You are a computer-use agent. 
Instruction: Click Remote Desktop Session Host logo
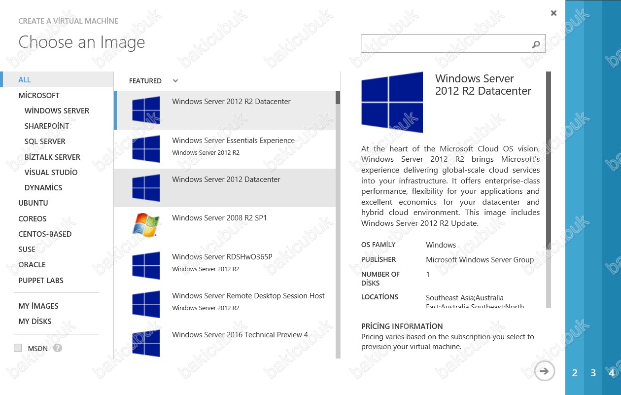[146, 304]
